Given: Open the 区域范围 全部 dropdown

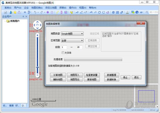Looking at the screenshot, I should 72,41.
